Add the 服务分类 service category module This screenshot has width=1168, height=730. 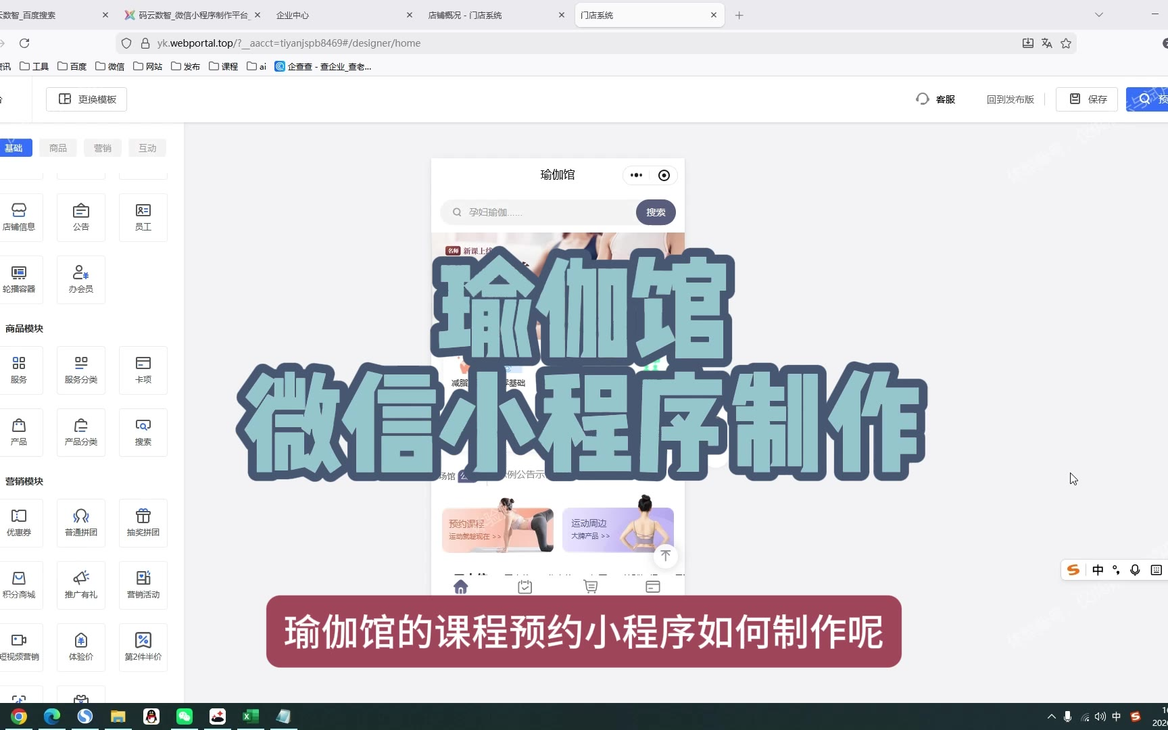coord(81,370)
